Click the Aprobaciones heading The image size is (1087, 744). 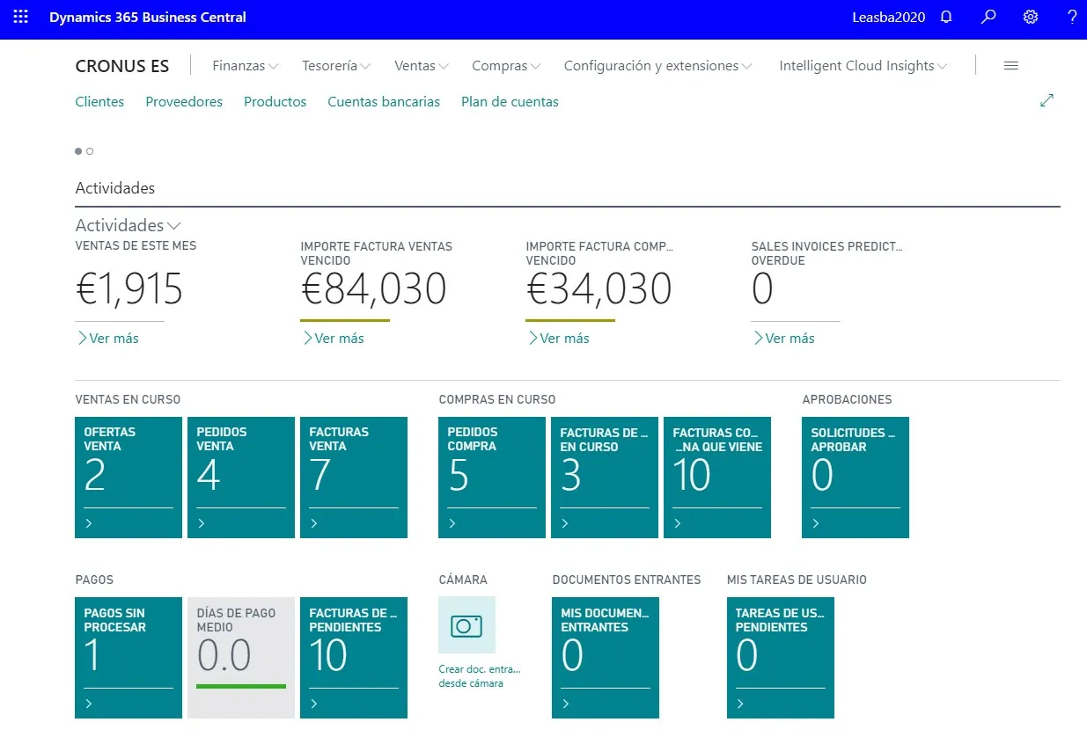click(x=847, y=399)
